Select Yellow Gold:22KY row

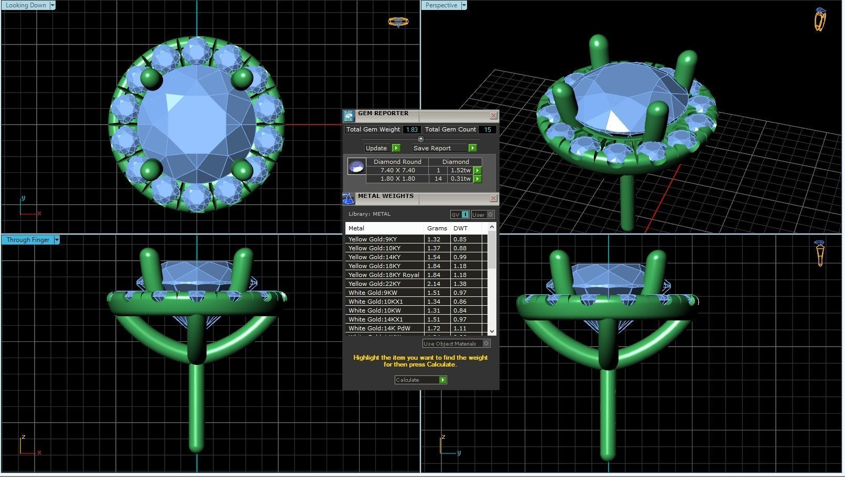[x=416, y=284]
